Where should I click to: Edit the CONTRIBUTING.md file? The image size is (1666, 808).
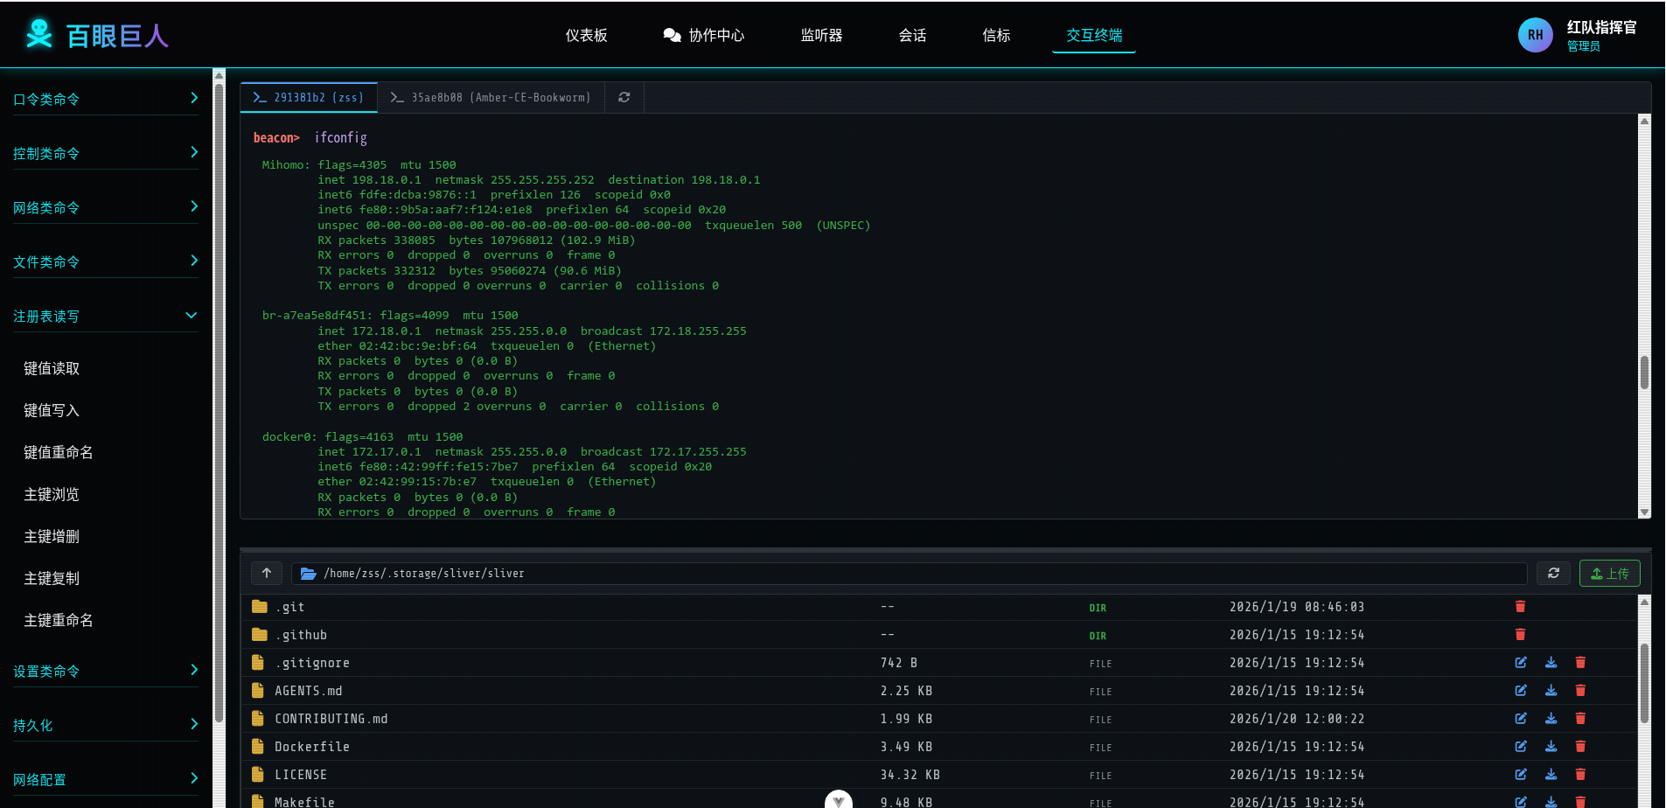tap(1521, 719)
